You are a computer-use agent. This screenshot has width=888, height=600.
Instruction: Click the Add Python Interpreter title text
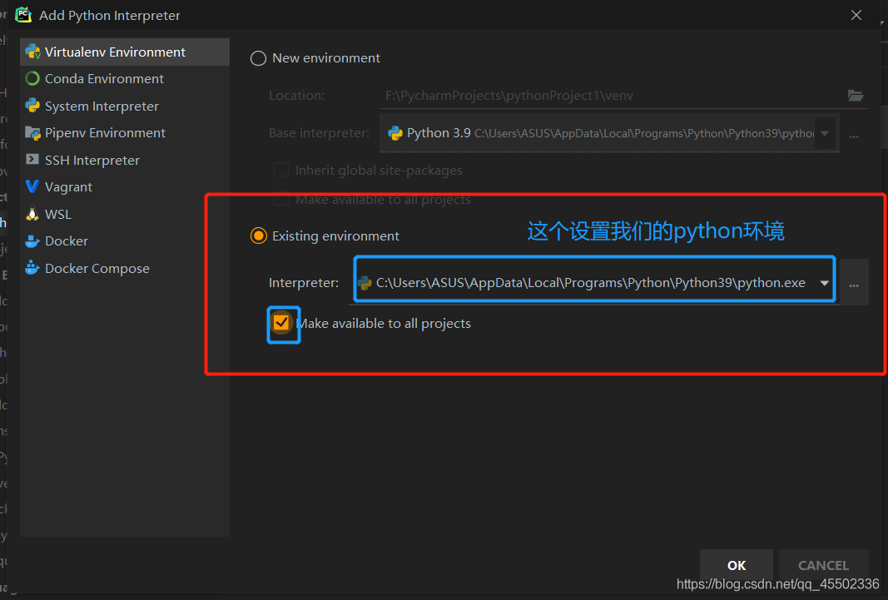coord(109,16)
